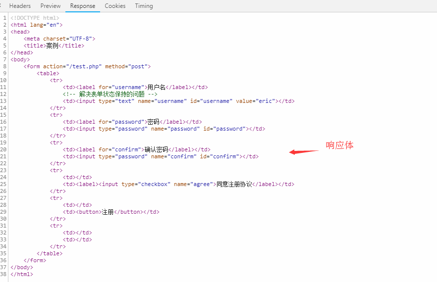This screenshot has height=282, width=437.
Task: Click the opening <table> tag line
Action: (48, 73)
